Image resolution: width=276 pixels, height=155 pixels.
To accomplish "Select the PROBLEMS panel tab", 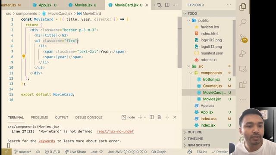I will coord(39,118).
